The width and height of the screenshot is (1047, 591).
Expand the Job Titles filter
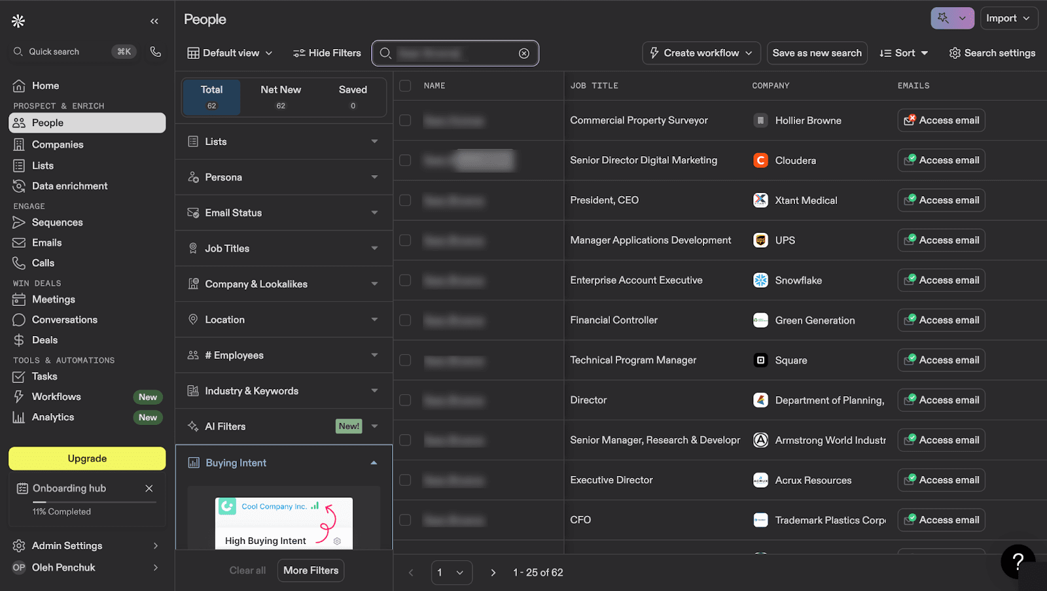point(284,248)
